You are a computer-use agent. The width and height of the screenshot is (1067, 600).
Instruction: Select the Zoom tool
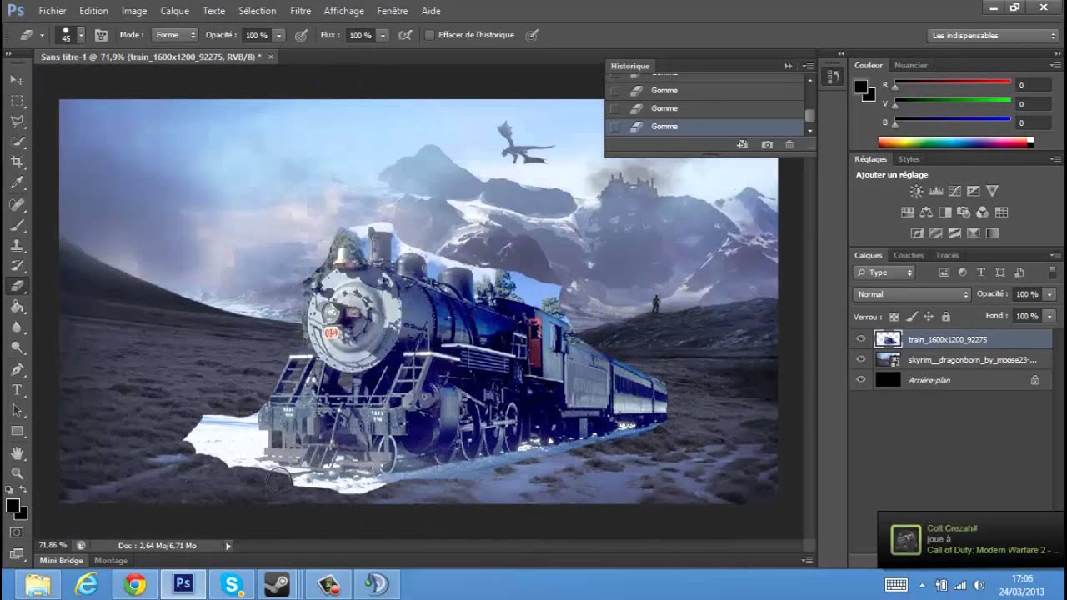coord(17,473)
